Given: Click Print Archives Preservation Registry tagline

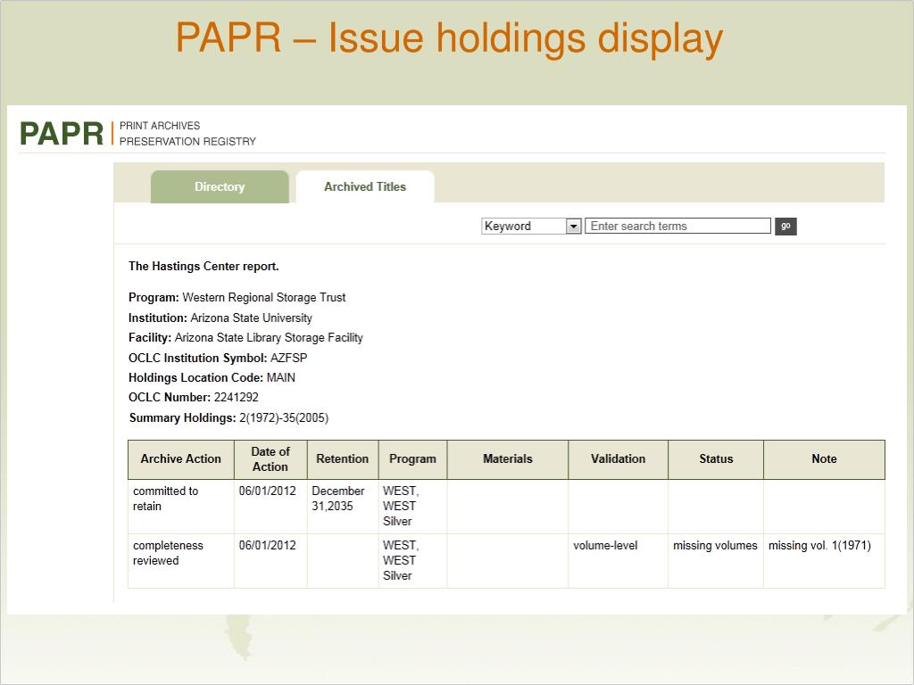Looking at the screenshot, I should pos(187,134).
